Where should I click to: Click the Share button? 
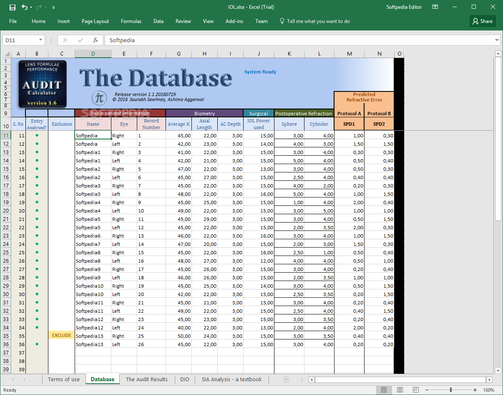(483, 21)
